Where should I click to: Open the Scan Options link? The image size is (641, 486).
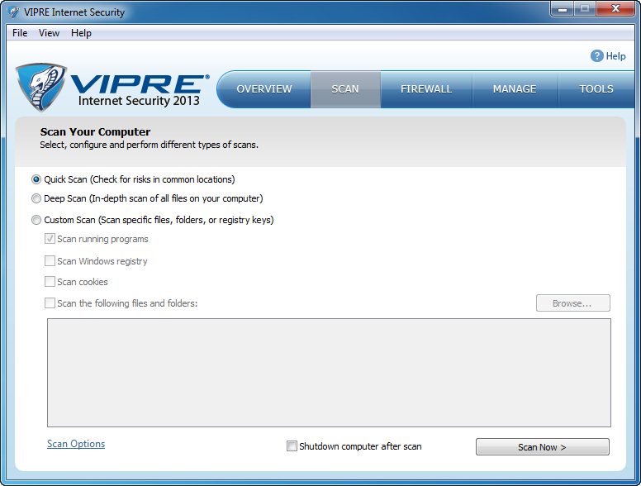coord(76,444)
